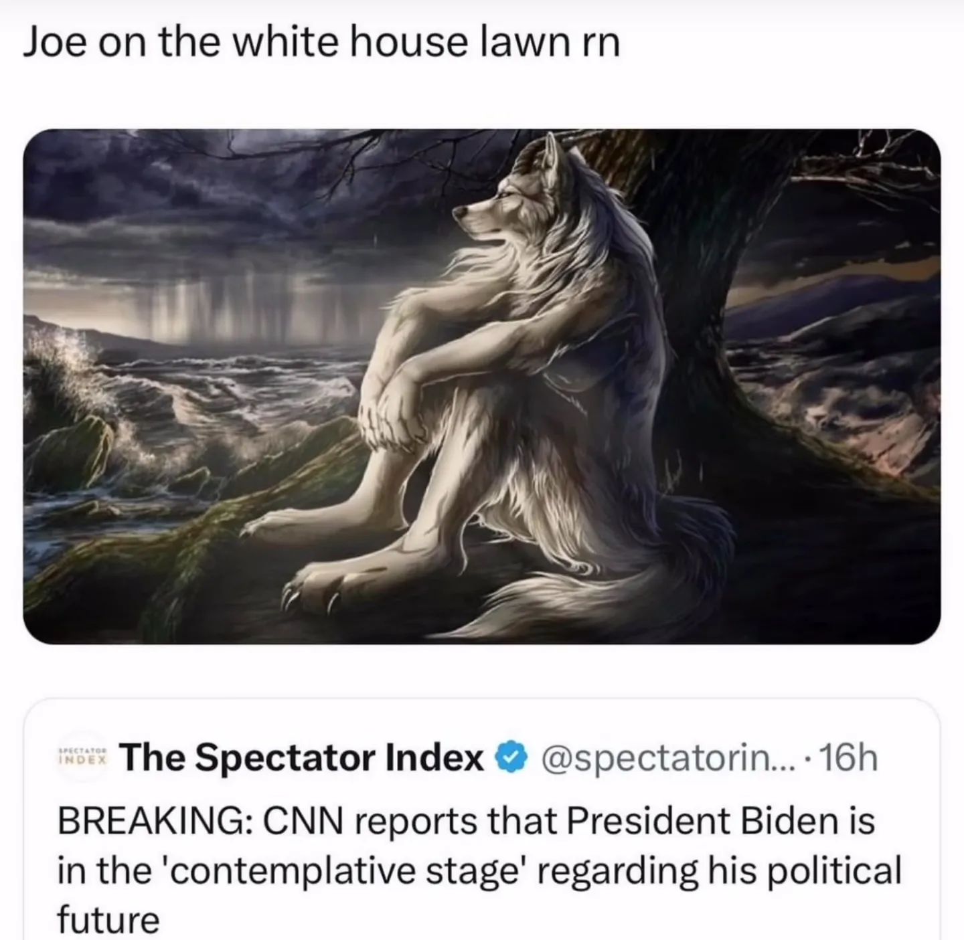Click The Spectator Index display name

click(x=304, y=758)
